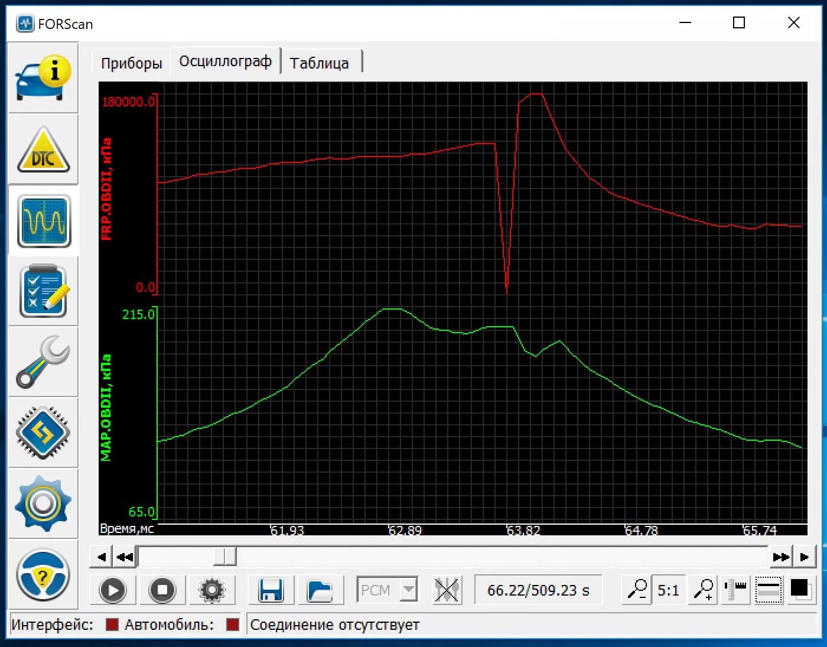Stop data logging with stop button
Viewport: 827px width, 647px height.
[162, 590]
